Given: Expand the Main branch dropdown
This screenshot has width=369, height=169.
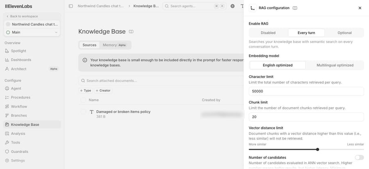Looking at the screenshot, I should (32, 32).
